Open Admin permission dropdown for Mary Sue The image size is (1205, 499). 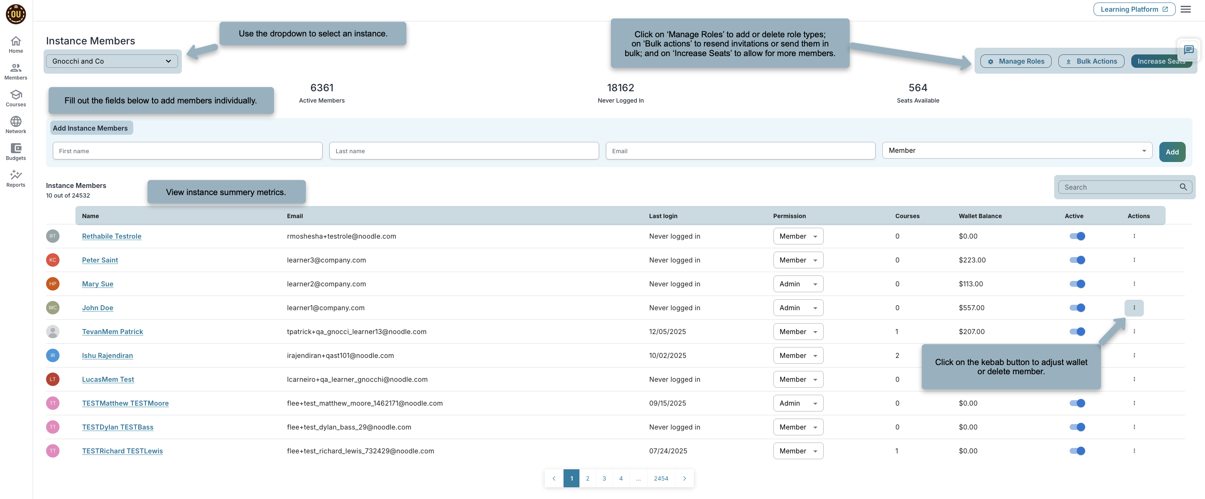tap(798, 283)
